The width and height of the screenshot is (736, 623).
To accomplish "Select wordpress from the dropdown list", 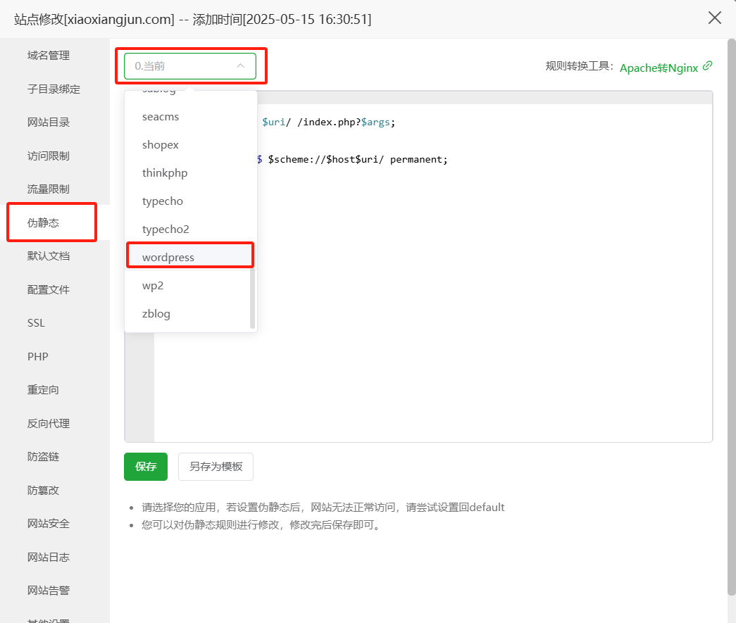I will point(168,258).
